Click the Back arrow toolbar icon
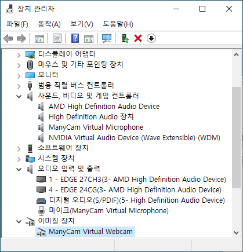Screen dimensions: 243x252 coord(8,38)
